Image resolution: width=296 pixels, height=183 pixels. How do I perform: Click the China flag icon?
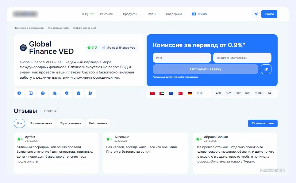pos(152,93)
